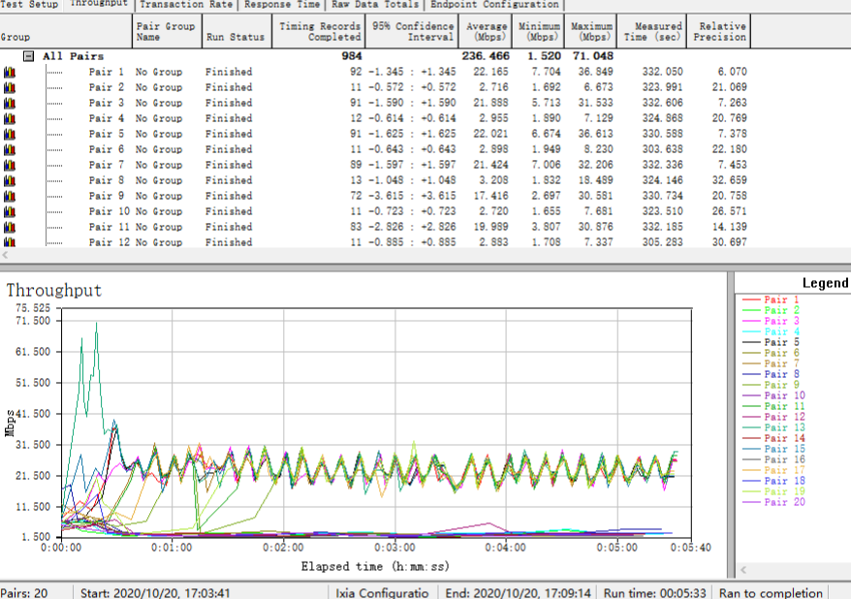Click the Run Status column header

(235, 37)
